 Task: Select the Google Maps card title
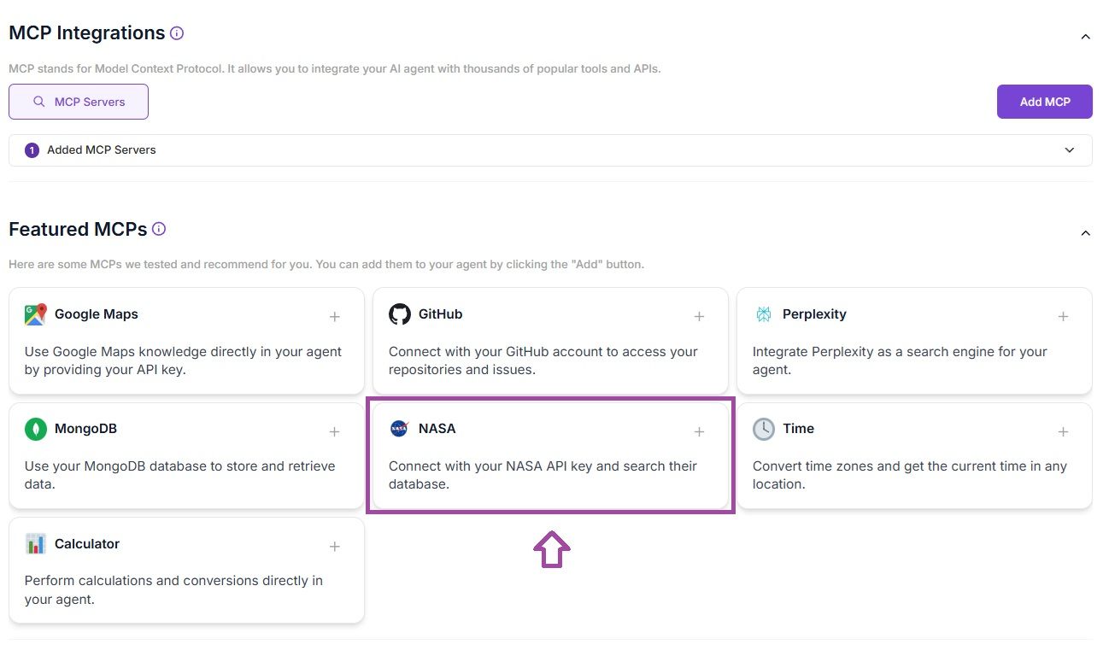(97, 314)
